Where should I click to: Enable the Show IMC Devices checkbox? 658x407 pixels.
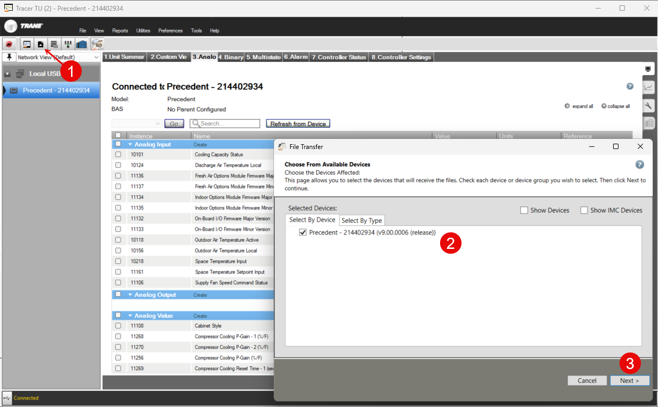584,210
